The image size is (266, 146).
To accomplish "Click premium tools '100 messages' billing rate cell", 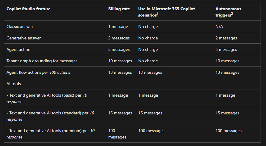I will tap(117, 134).
